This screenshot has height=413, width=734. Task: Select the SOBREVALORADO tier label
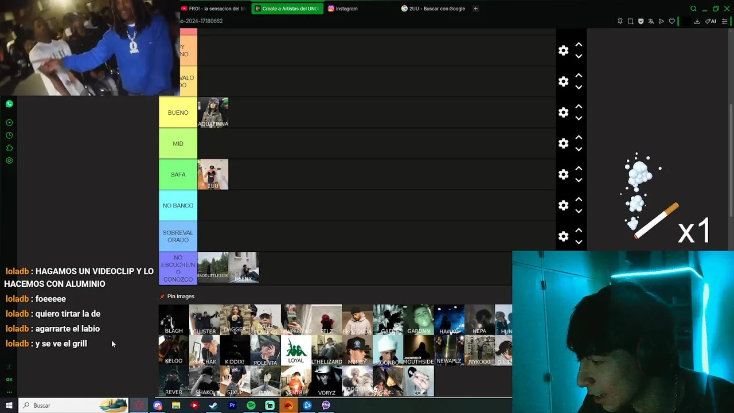point(178,236)
